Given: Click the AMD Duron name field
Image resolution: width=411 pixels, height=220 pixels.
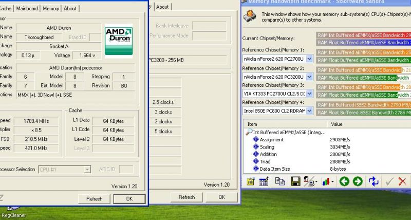Looking at the screenshot, I should [x=59, y=28].
